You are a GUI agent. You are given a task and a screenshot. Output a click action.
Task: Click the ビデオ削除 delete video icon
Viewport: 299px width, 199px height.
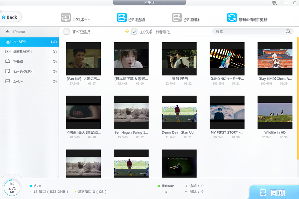[x=177, y=18]
